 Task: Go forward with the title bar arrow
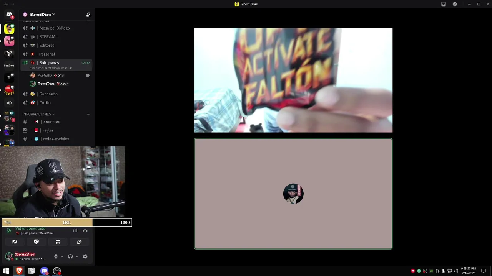[x=12, y=4]
